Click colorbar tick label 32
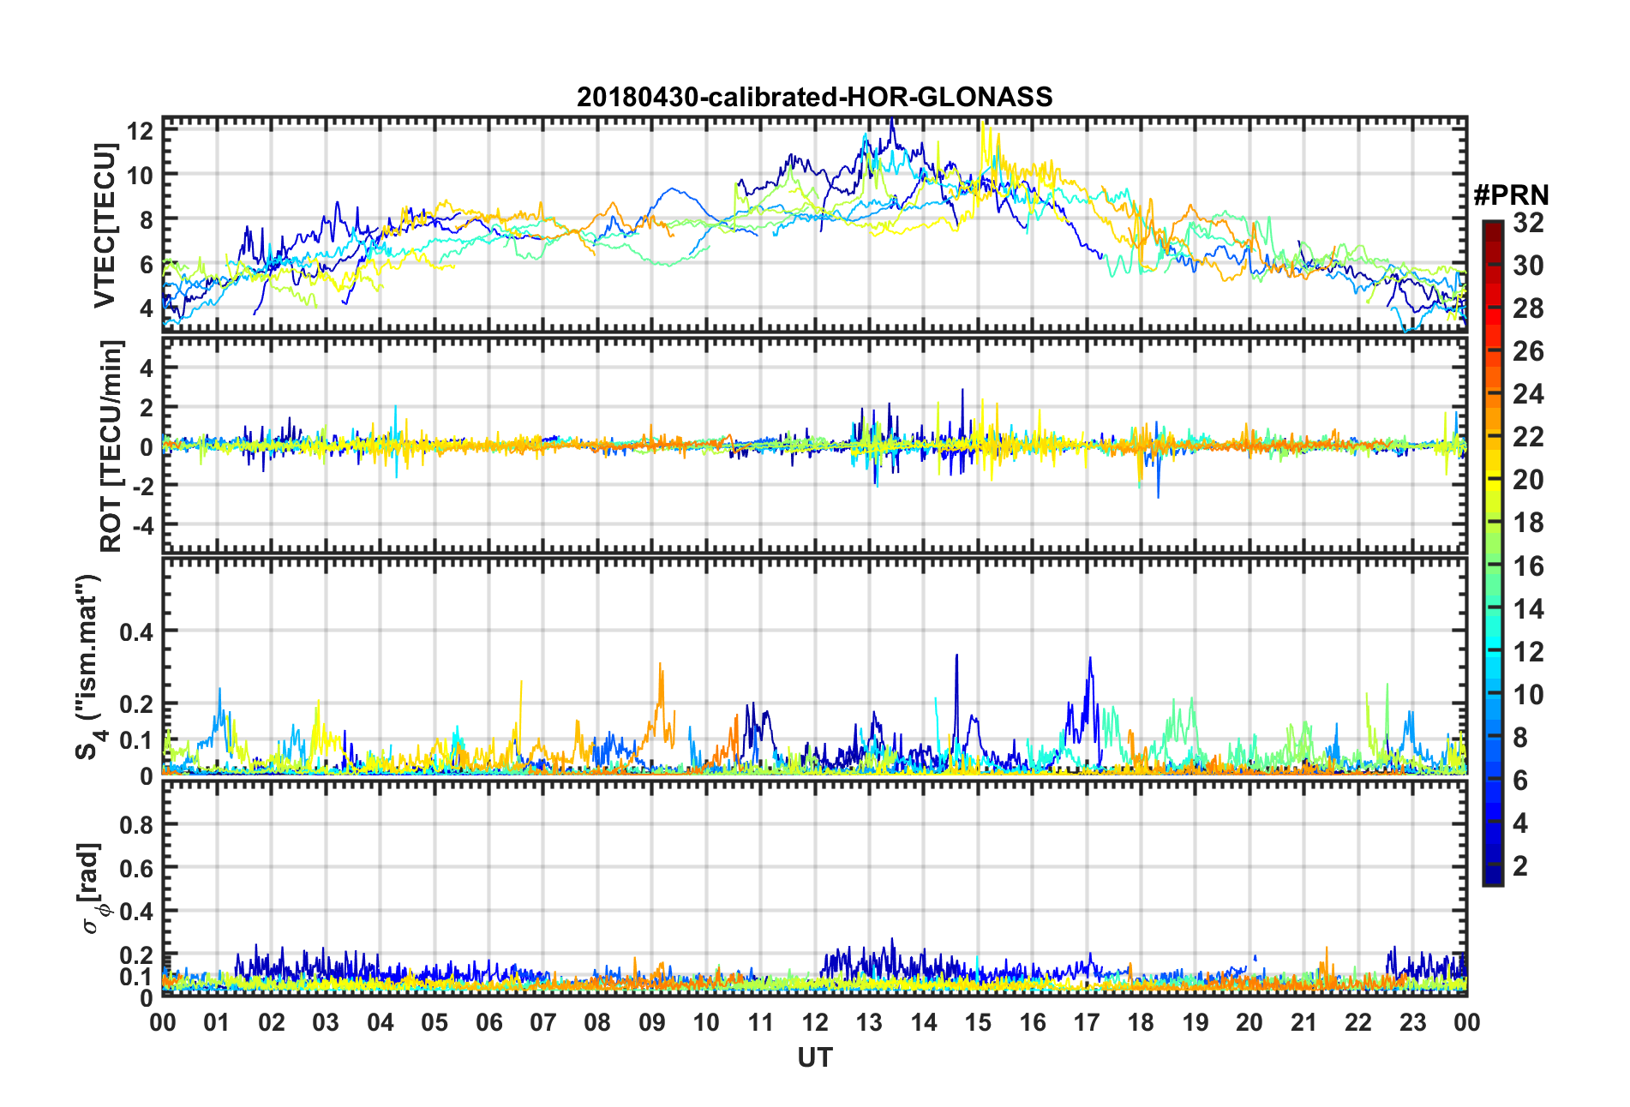1630x1107 pixels. pyautogui.click(x=1528, y=223)
